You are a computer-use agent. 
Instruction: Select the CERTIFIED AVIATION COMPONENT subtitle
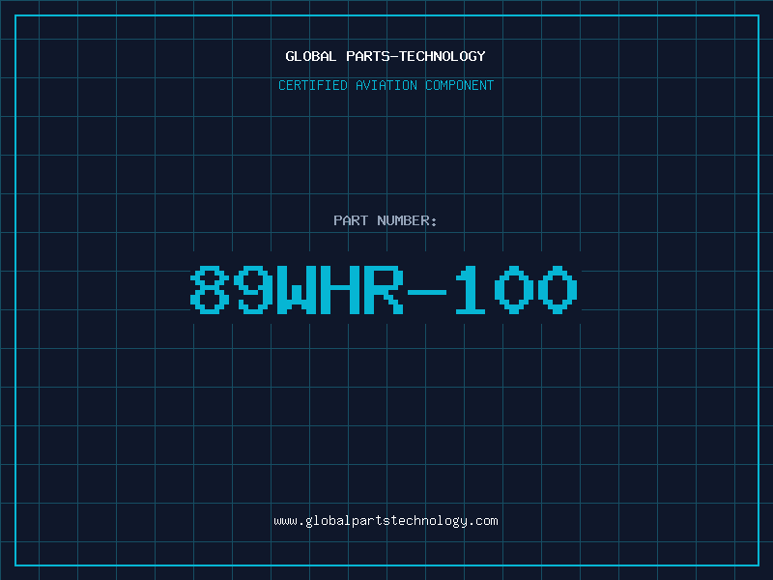(386, 85)
